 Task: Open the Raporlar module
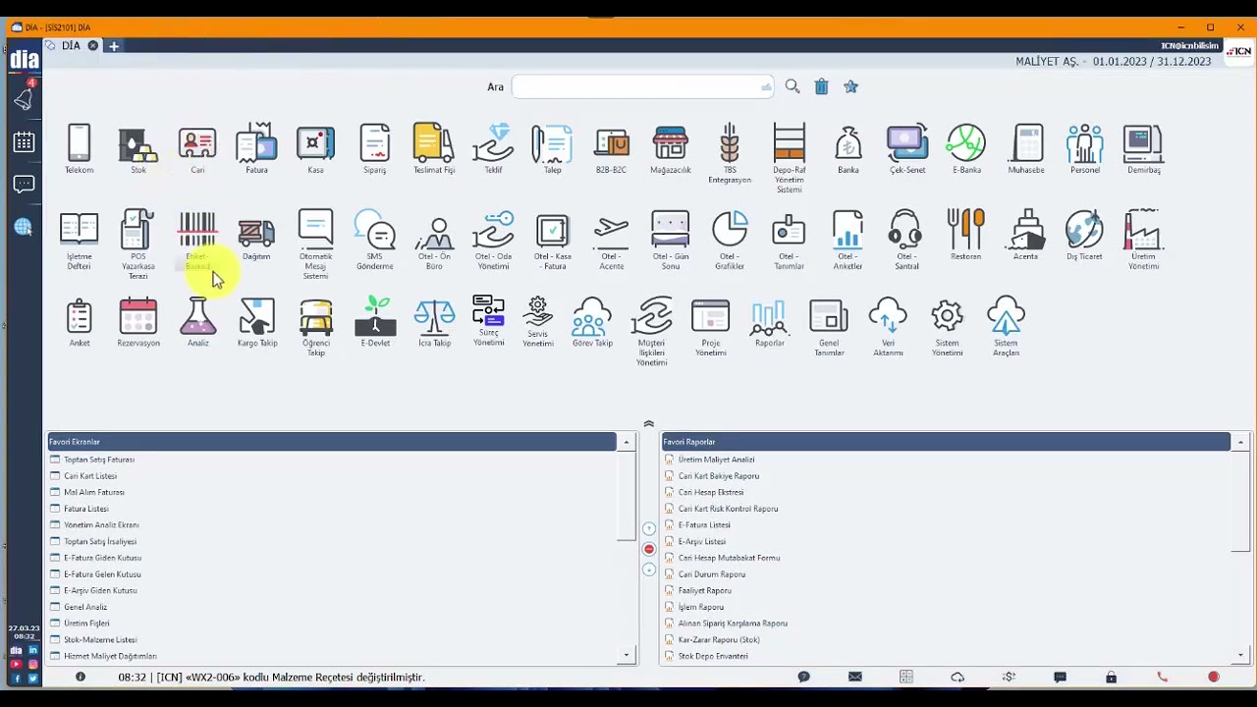pyautogui.click(x=769, y=322)
